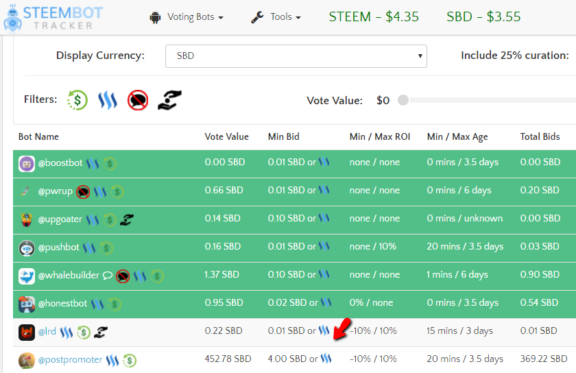Click the STEEM - $4.35 price text
This screenshot has width=576, height=373.
374,17
